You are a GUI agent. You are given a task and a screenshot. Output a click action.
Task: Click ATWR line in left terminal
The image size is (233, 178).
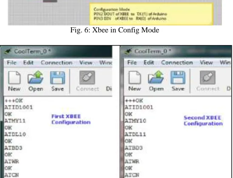point(11,161)
